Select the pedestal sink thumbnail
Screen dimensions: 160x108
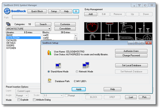[110, 28]
